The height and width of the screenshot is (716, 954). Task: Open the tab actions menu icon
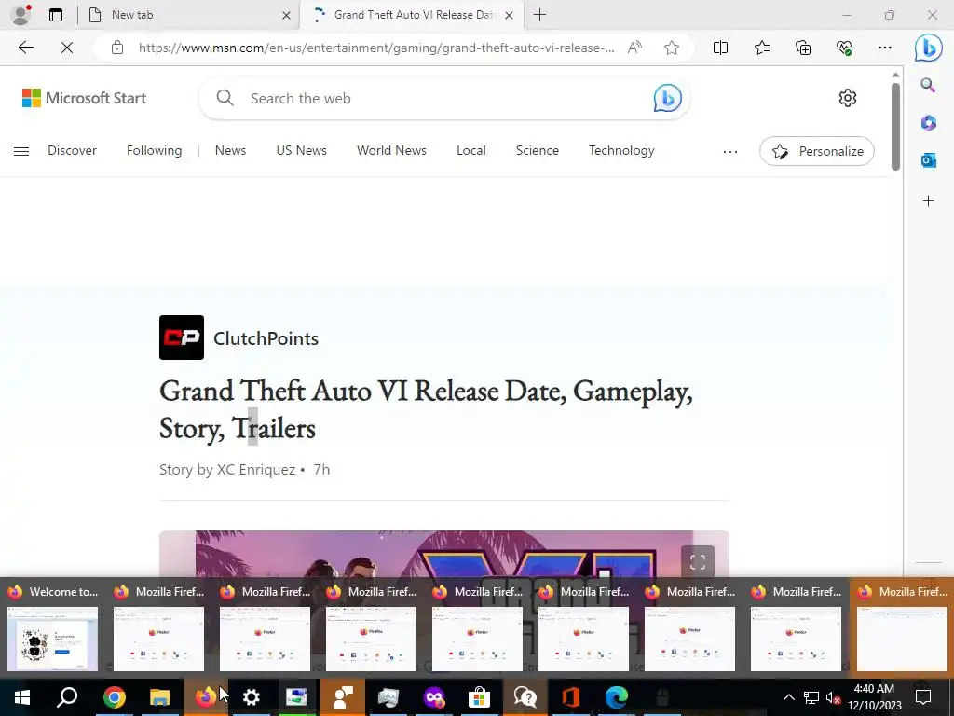pyautogui.click(x=56, y=15)
